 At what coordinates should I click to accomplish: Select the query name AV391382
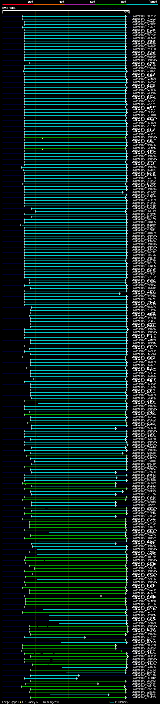point(9,8)
